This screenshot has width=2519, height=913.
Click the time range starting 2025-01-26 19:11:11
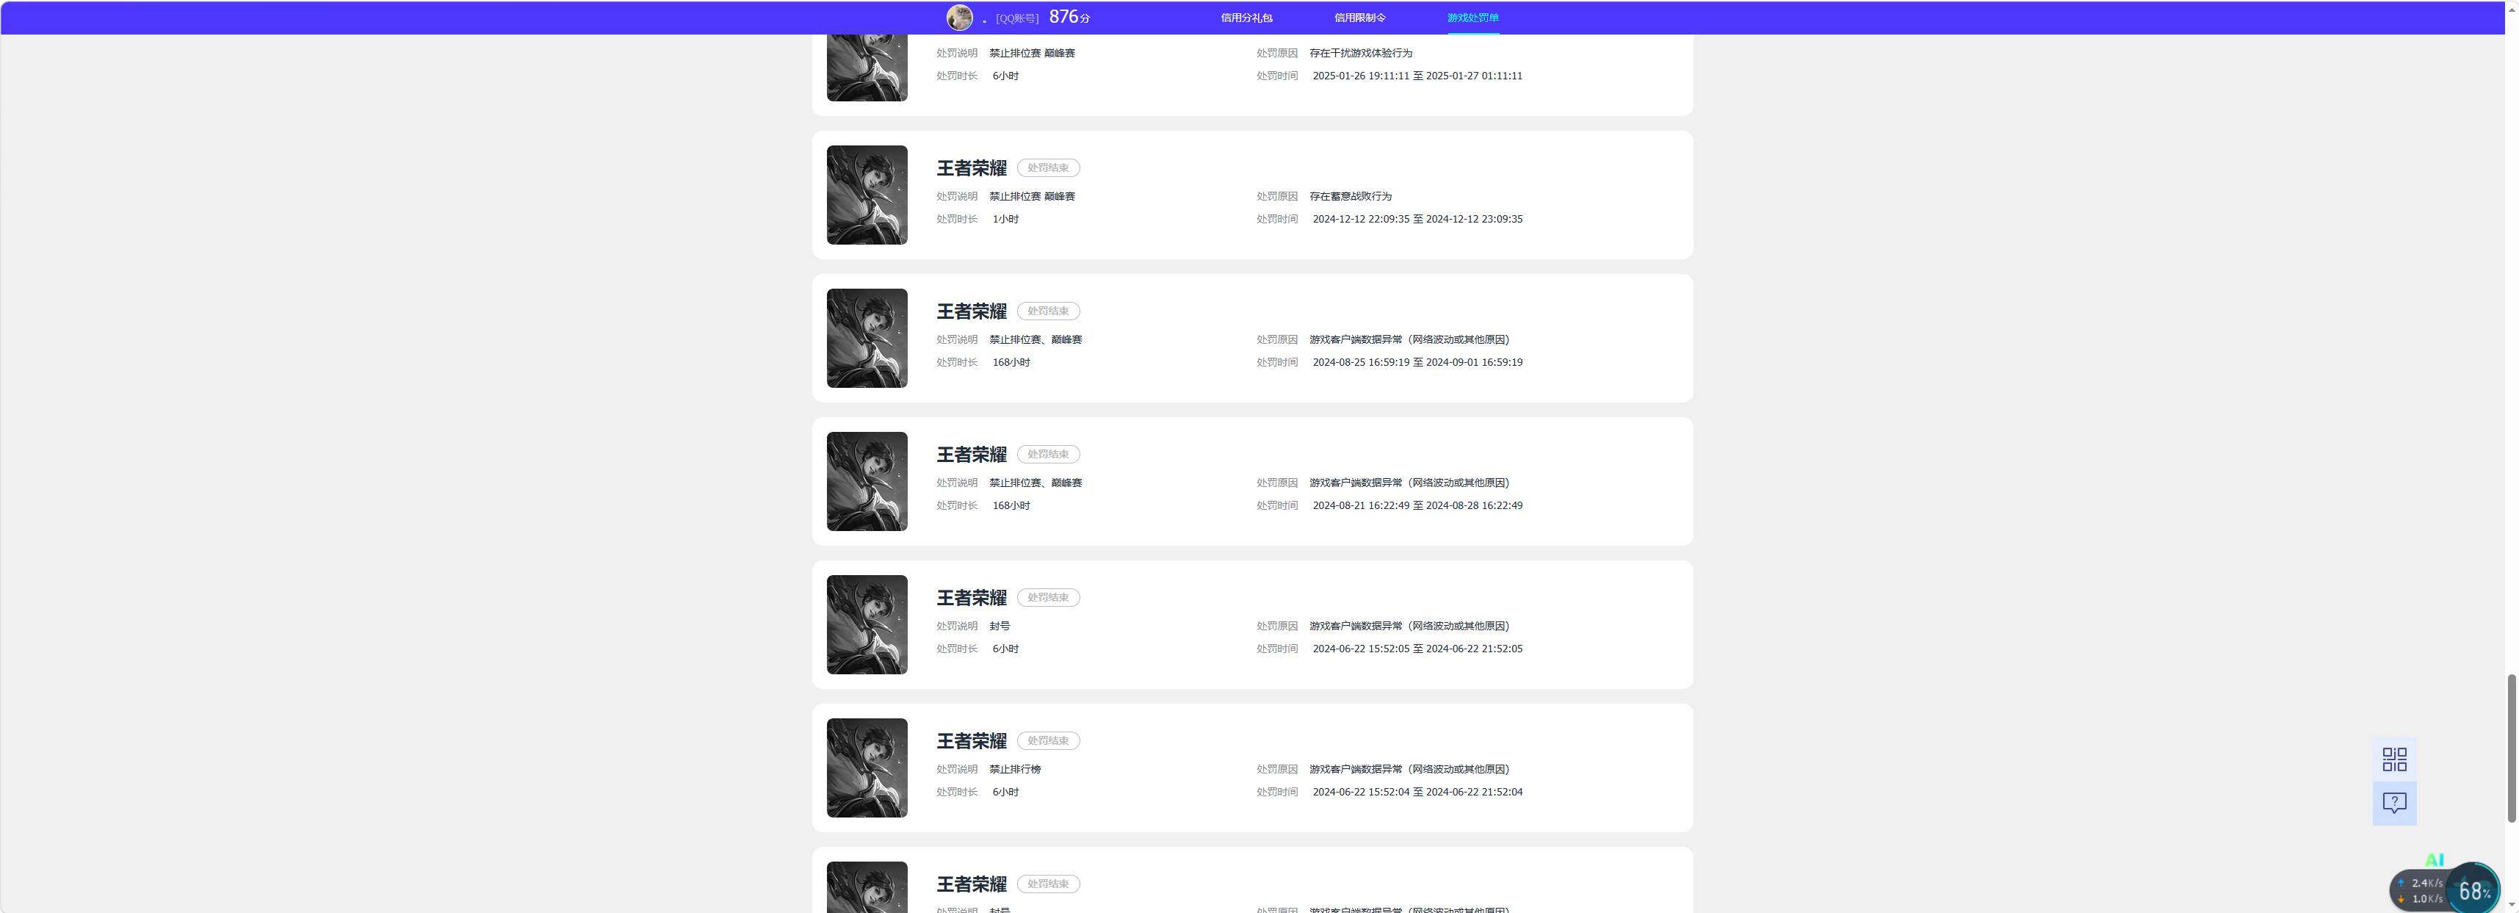tap(1417, 76)
